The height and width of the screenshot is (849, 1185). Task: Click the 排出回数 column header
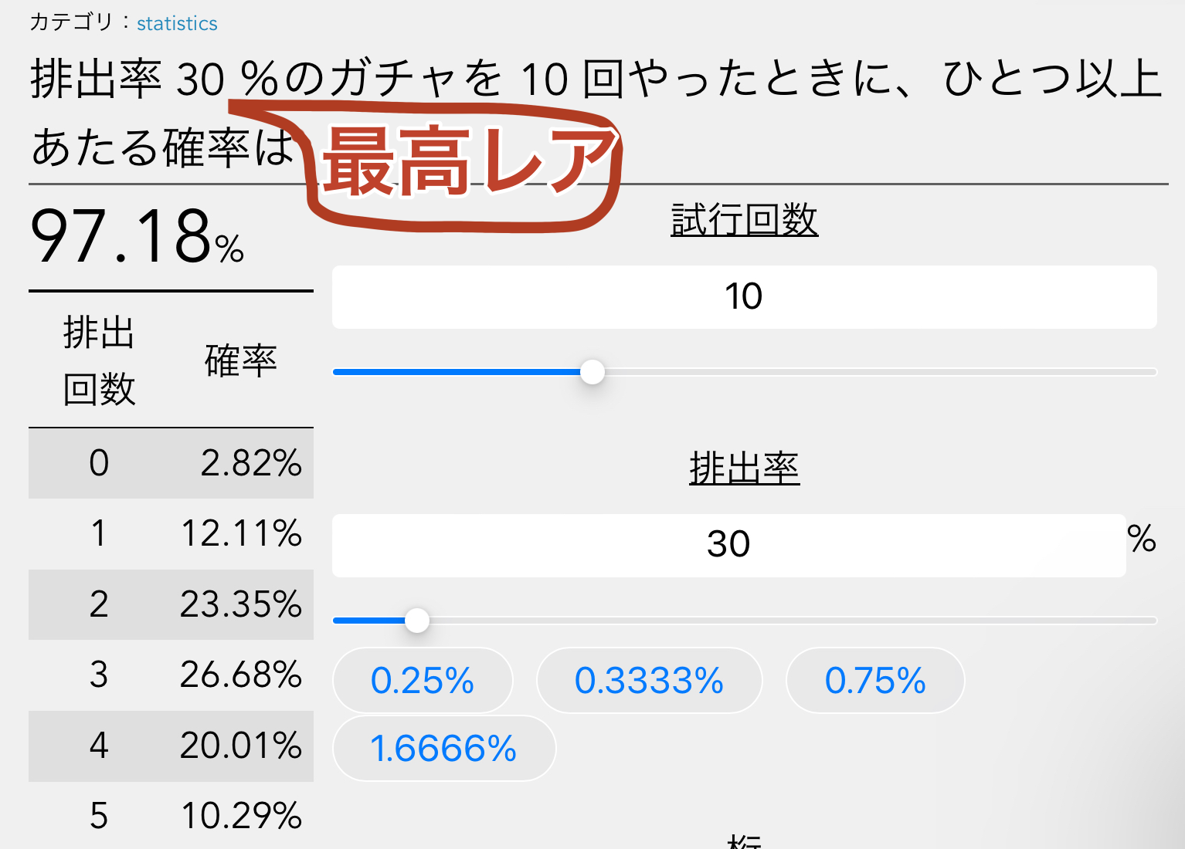tap(99, 360)
